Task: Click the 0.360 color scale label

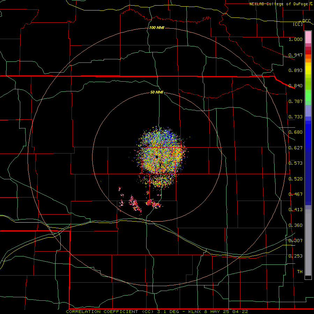Action: coord(296,225)
